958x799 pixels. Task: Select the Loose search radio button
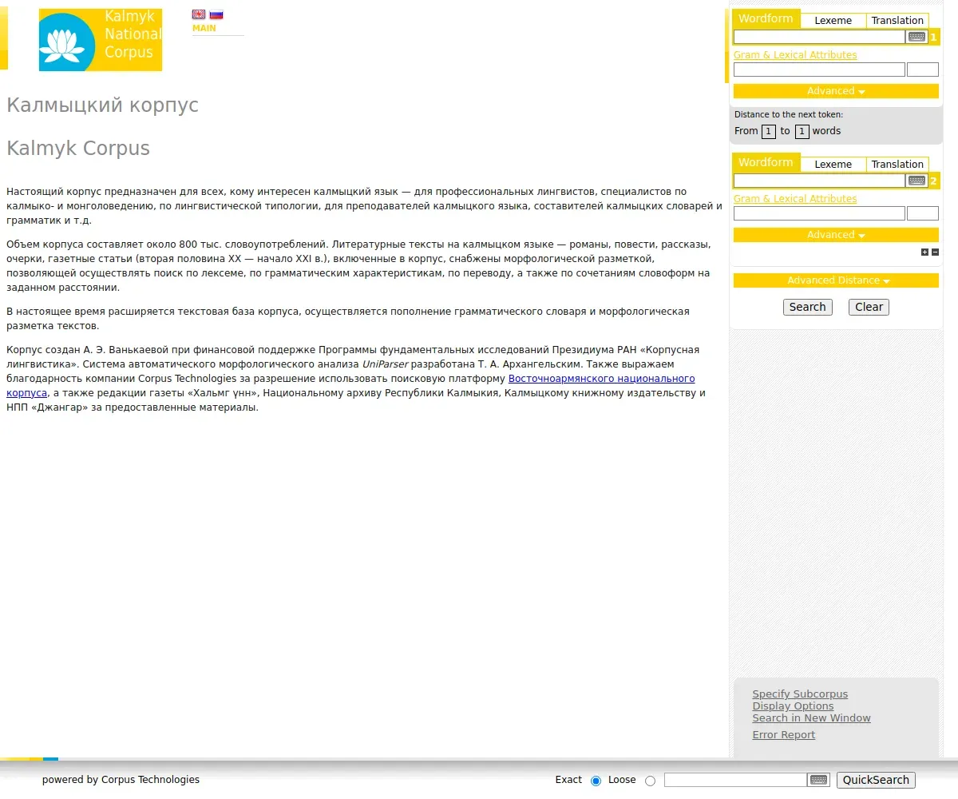pos(650,781)
